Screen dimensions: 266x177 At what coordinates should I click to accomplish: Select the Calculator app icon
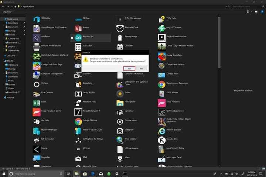(78, 47)
